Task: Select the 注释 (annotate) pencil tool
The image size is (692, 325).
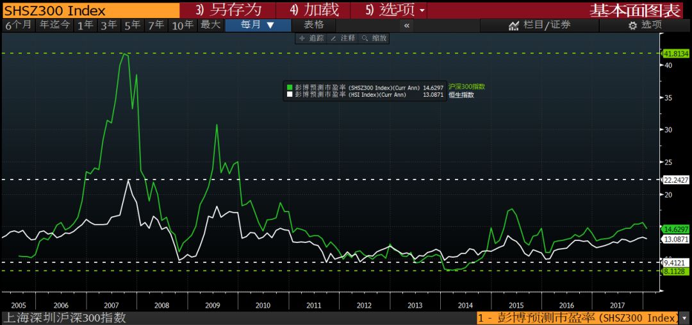Action: pyautogui.click(x=342, y=38)
